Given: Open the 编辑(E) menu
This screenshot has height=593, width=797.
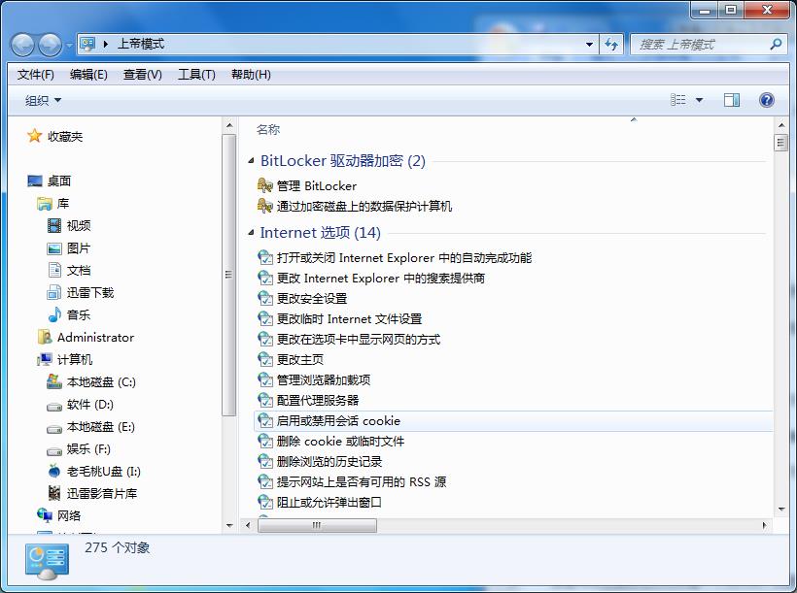Looking at the screenshot, I should (x=88, y=75).
